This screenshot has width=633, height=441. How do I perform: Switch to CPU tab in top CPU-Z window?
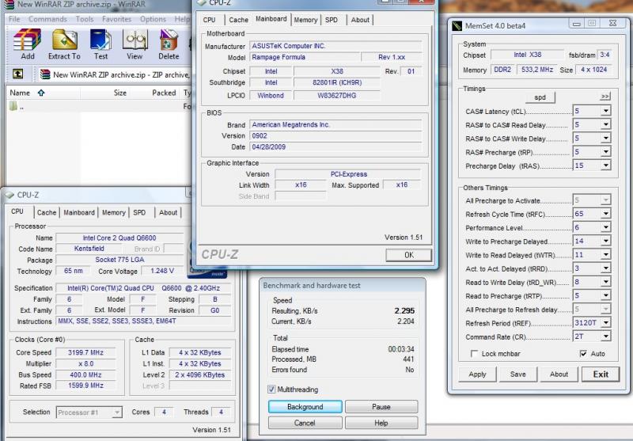(x=209, y=20)
